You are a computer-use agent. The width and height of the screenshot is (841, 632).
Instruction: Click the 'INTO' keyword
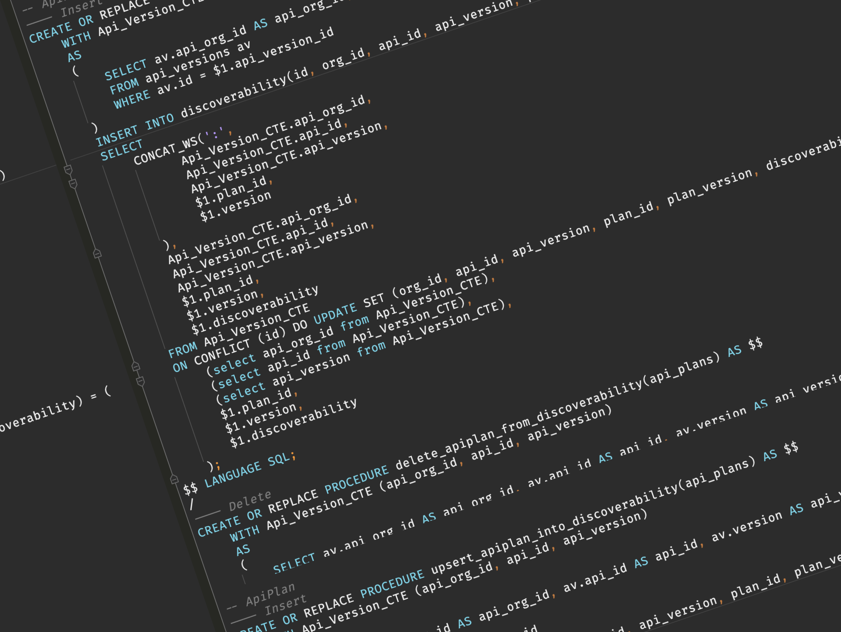(160, 122)
